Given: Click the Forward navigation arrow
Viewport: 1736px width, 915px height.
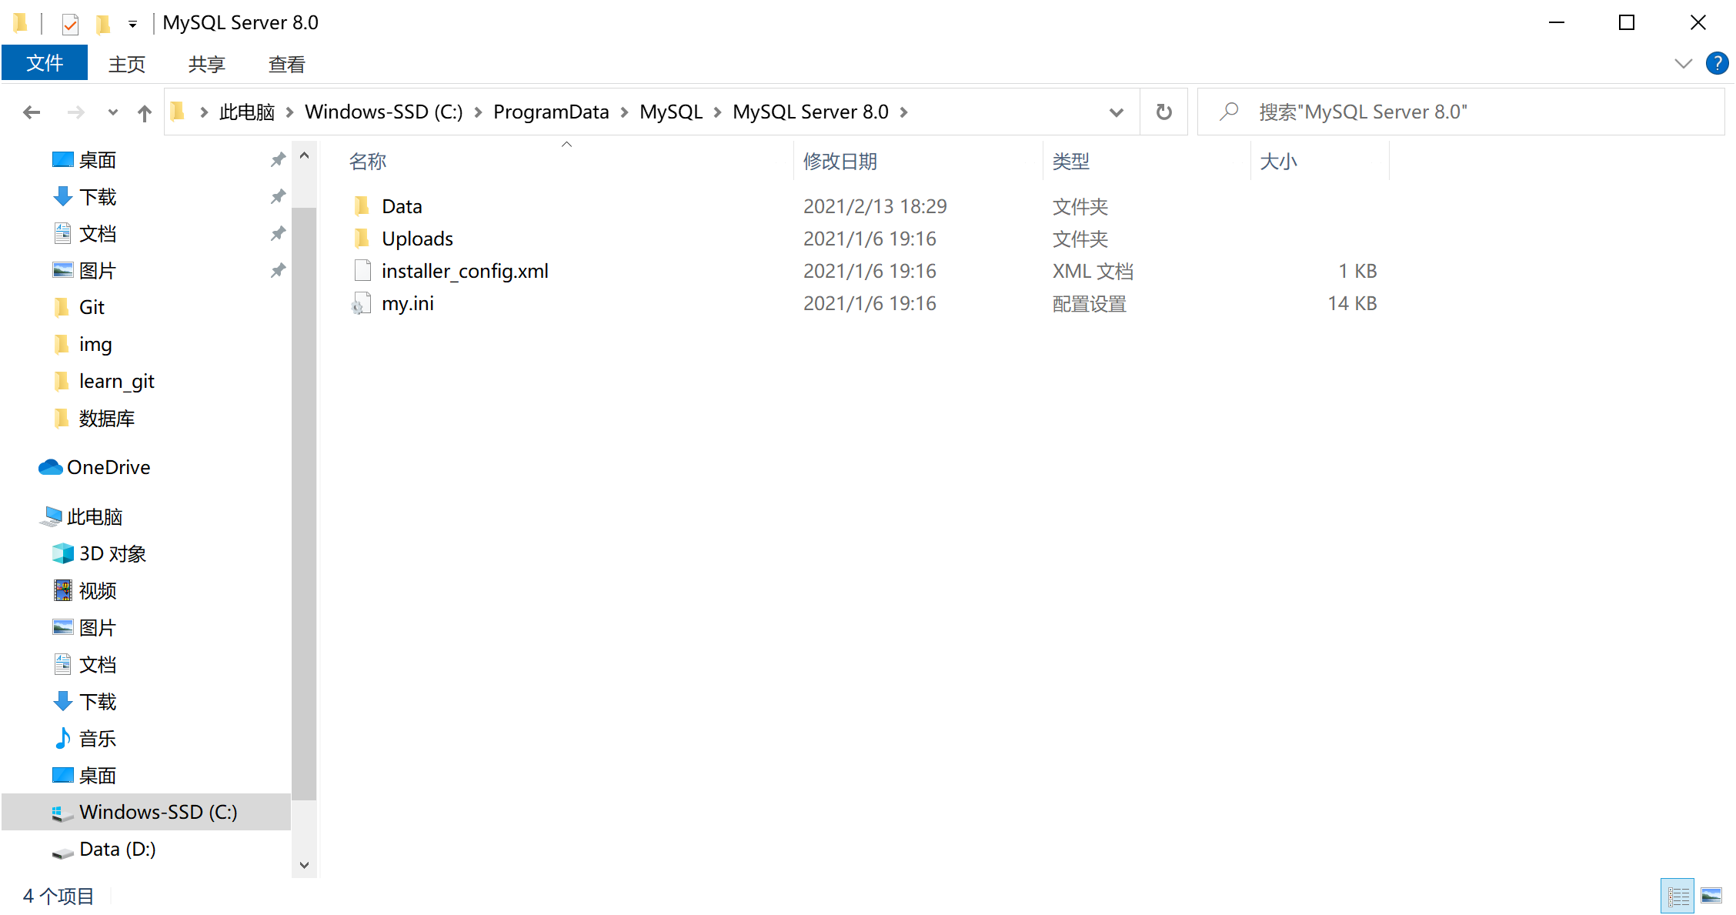Looking at the screenshot, I should point(75,112).
